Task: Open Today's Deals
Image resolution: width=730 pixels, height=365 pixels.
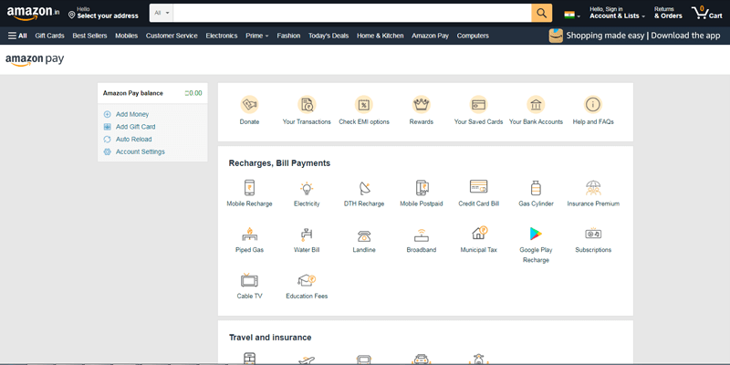Action: coord(328,36)
